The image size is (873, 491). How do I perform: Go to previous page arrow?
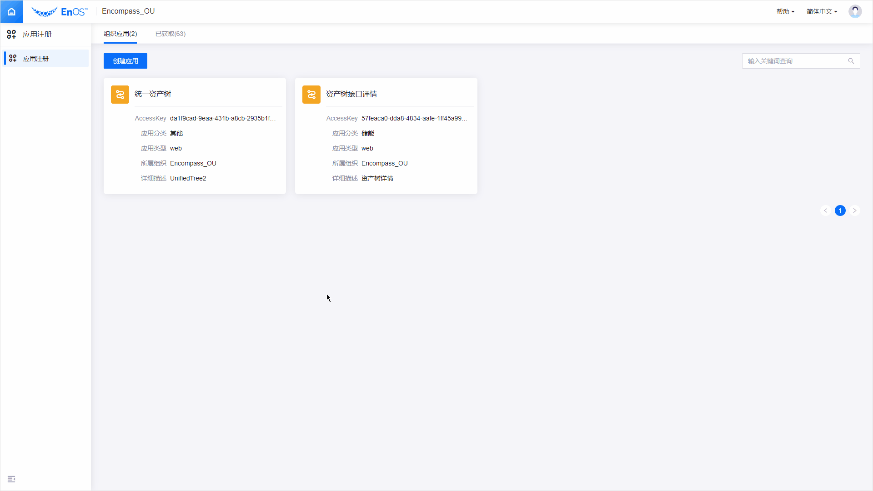pos(826,210)
